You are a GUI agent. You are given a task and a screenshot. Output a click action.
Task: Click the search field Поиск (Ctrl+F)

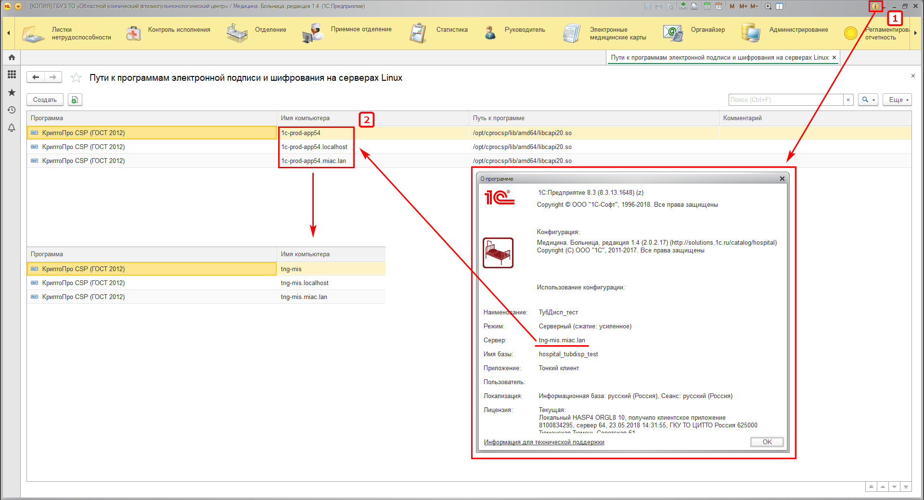tap(786, 100)
